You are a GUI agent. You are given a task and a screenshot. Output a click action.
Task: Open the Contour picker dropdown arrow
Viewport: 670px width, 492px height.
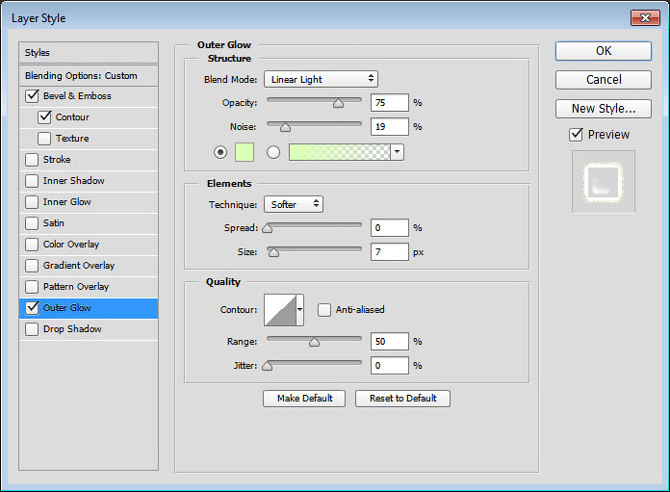point(300,310)
